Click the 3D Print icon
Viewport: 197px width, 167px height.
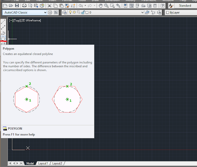tap(42, 6)
